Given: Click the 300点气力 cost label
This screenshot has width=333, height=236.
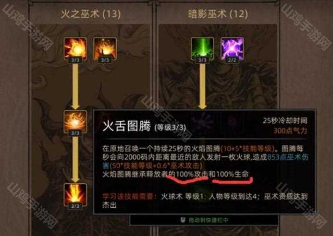Looking at the screenshot, I should click(290, 131).
